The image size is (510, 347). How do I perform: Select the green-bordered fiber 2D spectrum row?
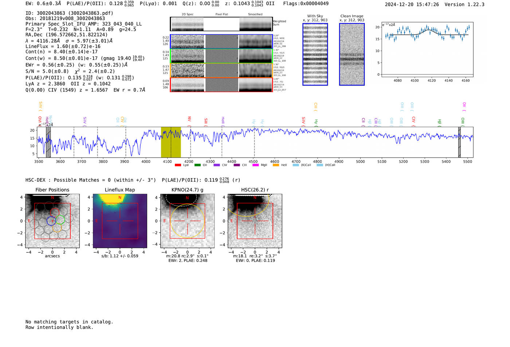pos(221,56)
